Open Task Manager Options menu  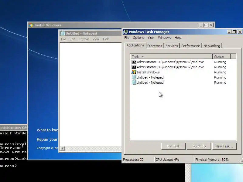click(x=139, y=38)
